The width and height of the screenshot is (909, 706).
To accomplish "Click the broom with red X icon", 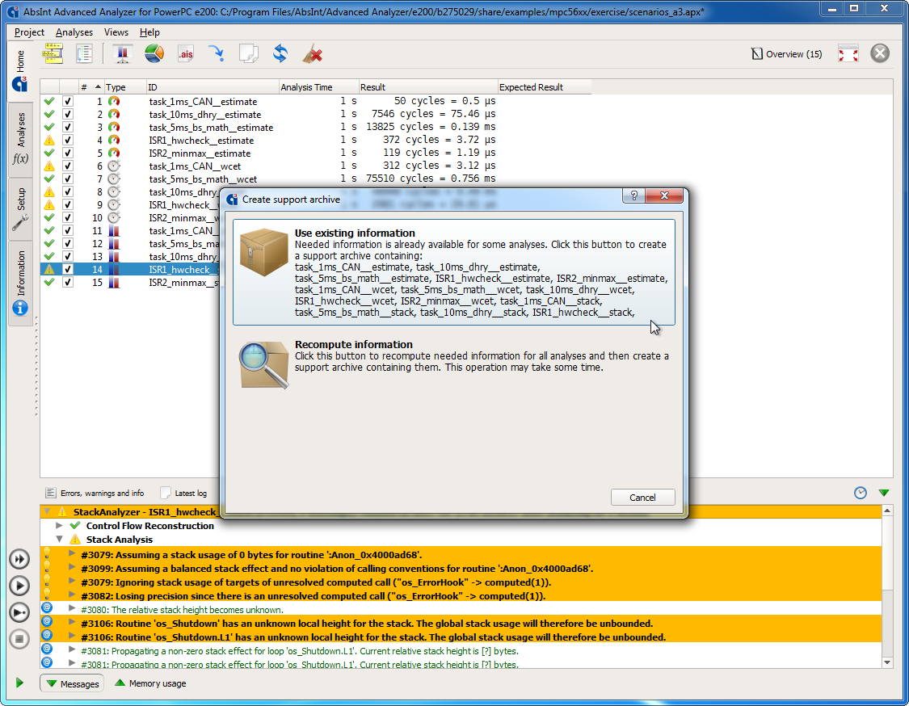I will 313,54.
